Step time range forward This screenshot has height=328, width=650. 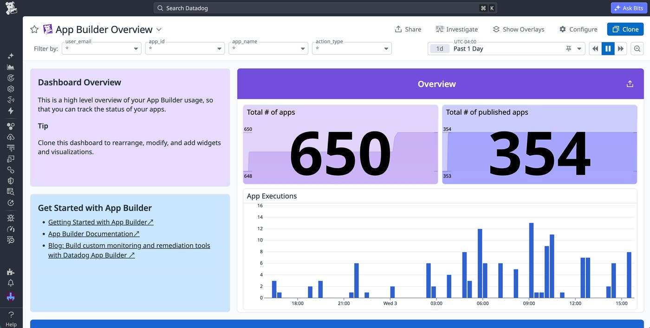[x=621, y=49]
